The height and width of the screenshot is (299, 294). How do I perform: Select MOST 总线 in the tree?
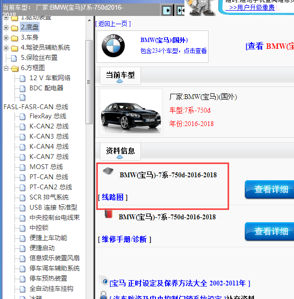46,167
